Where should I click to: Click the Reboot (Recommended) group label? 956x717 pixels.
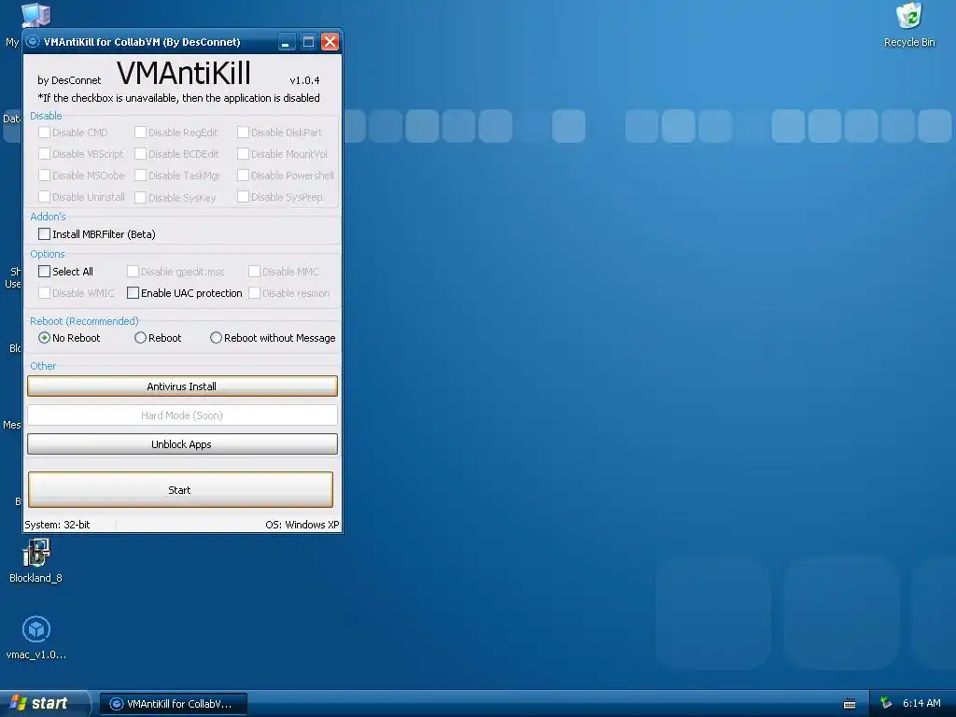coord(84,321)
